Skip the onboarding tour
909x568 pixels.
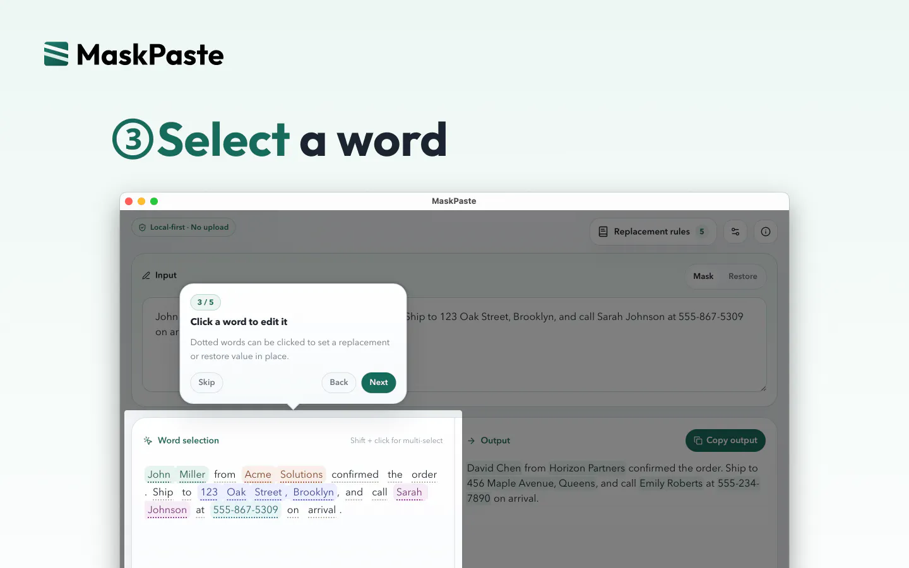(206, 382)
